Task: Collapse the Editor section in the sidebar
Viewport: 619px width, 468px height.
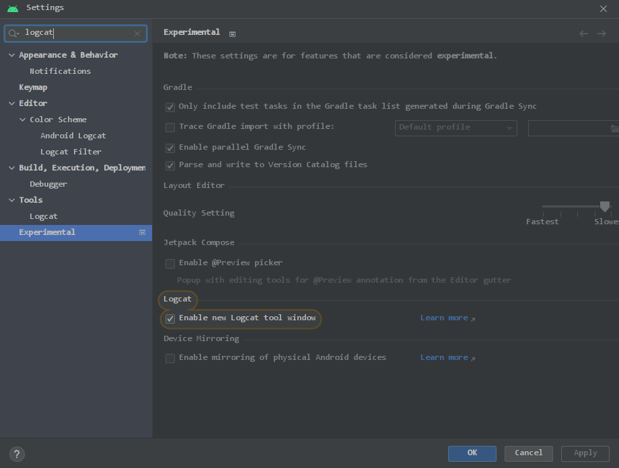Action: (x=11, y=103)
